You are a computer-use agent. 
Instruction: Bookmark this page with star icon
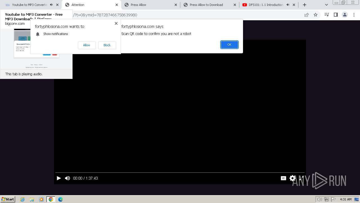coord(316,15)
